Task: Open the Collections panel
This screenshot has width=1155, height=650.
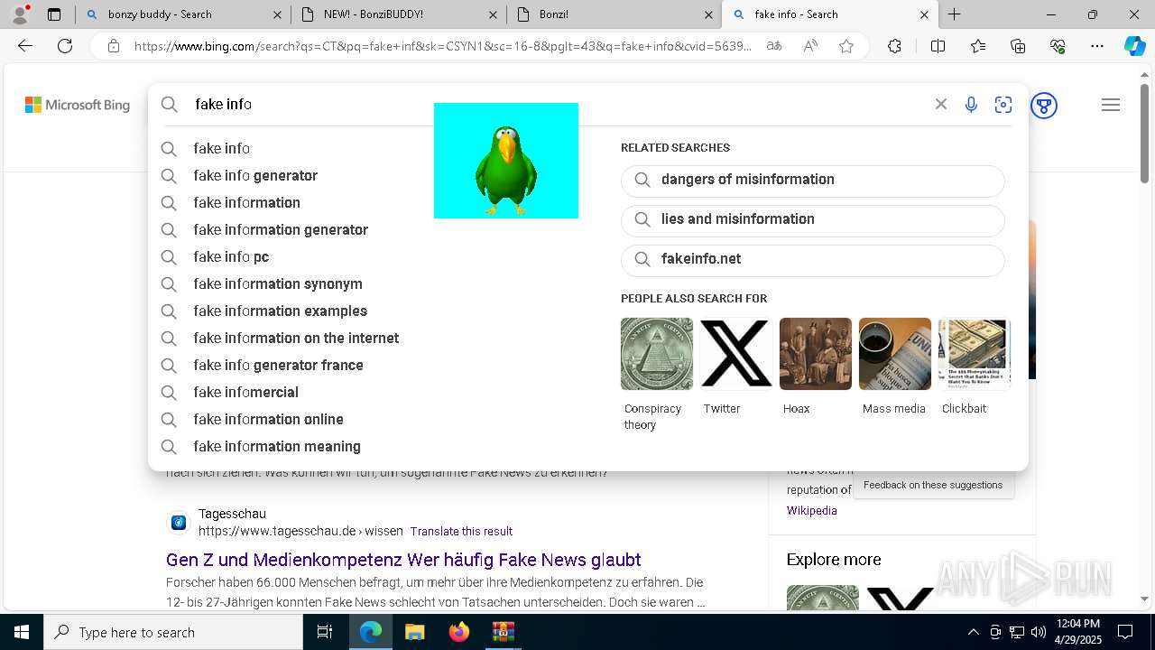Action: point(1018,46)
